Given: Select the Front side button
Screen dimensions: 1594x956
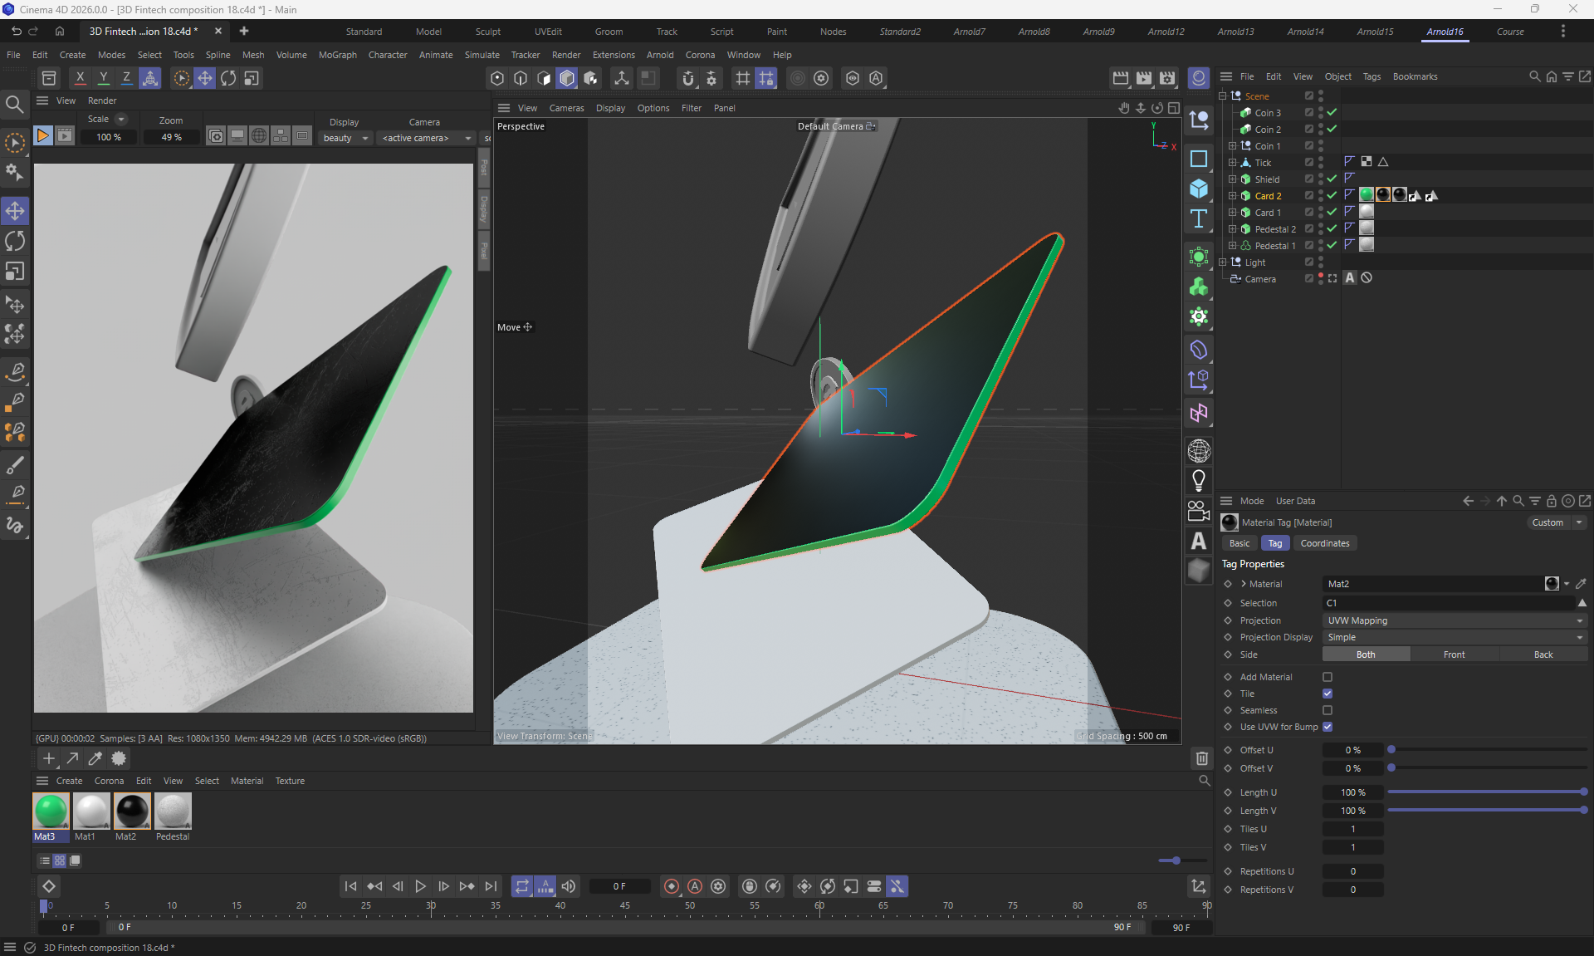Looking at the screenshot, I should pos(1454,654).
